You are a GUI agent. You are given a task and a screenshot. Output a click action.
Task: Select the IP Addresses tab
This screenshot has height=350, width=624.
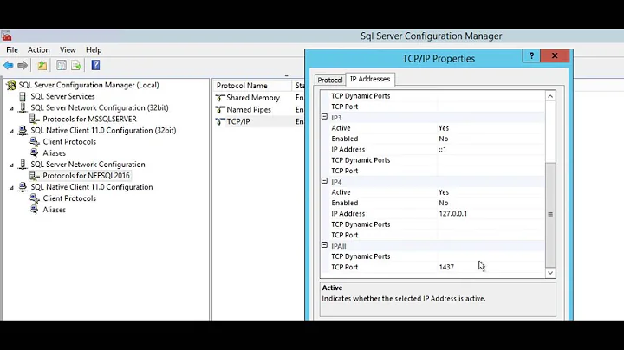pyautogui.click(x=370, y=79)
